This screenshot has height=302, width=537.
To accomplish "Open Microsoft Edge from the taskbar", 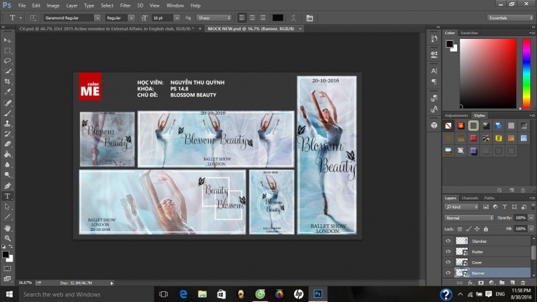I will pos(183,294).
